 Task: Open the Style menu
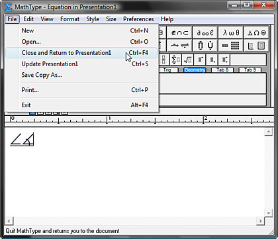pos(93,19)
